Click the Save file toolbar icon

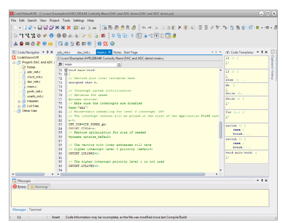point(39,27)
